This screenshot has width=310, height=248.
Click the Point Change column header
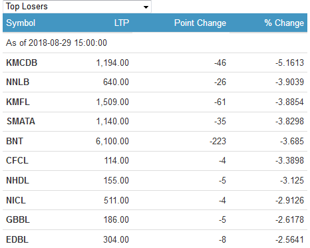pos(200,23)
